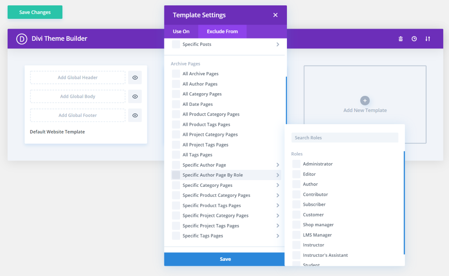Check the All Product Tags Pages checkbox

[176, 125]
